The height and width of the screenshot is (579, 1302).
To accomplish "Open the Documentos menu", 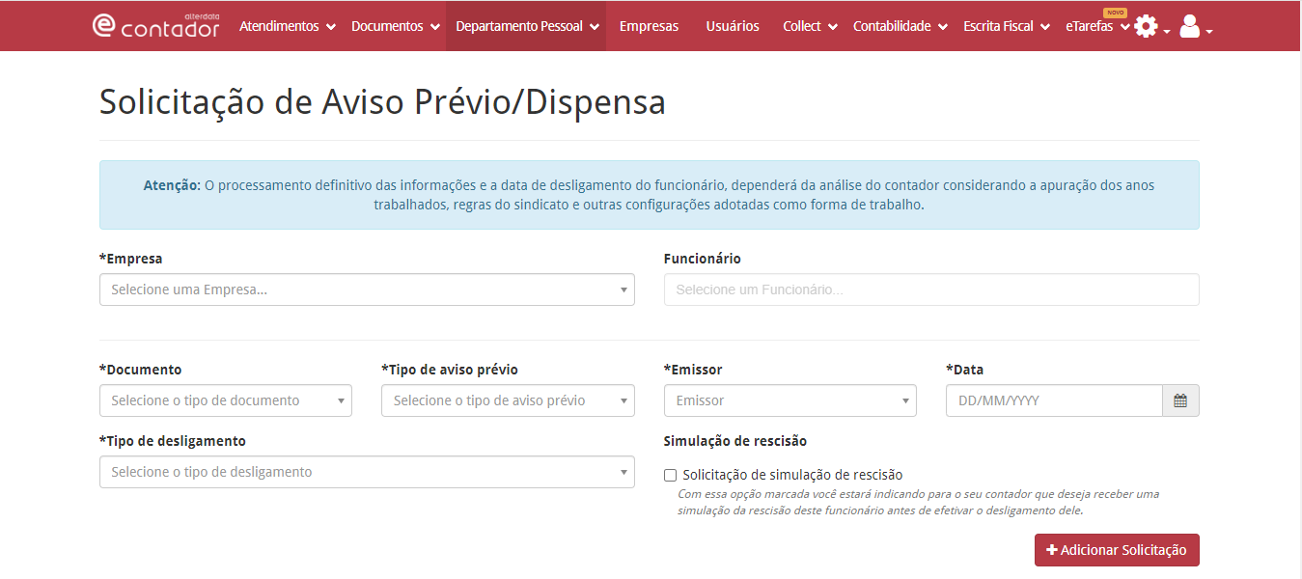I will 396,26.
